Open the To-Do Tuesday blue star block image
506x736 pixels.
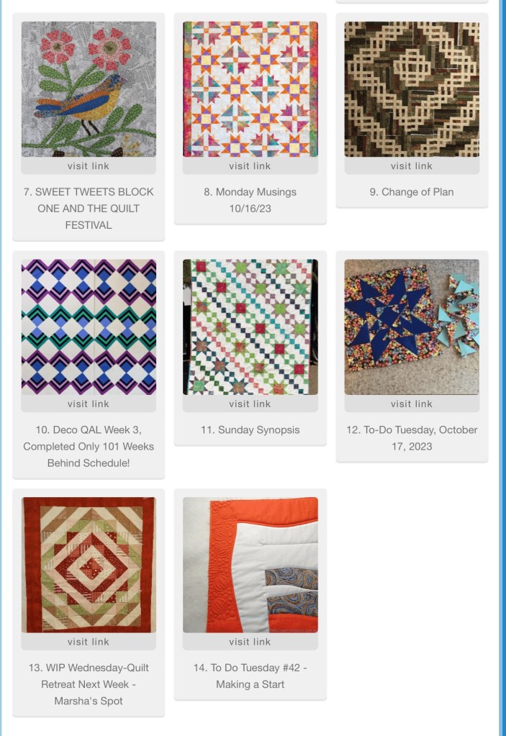(x=412, y=327)
